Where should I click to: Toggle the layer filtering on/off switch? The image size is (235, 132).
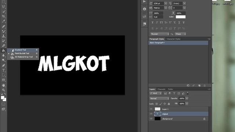188,93
